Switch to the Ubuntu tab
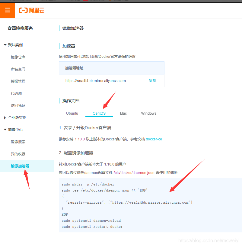 (72, 113)
